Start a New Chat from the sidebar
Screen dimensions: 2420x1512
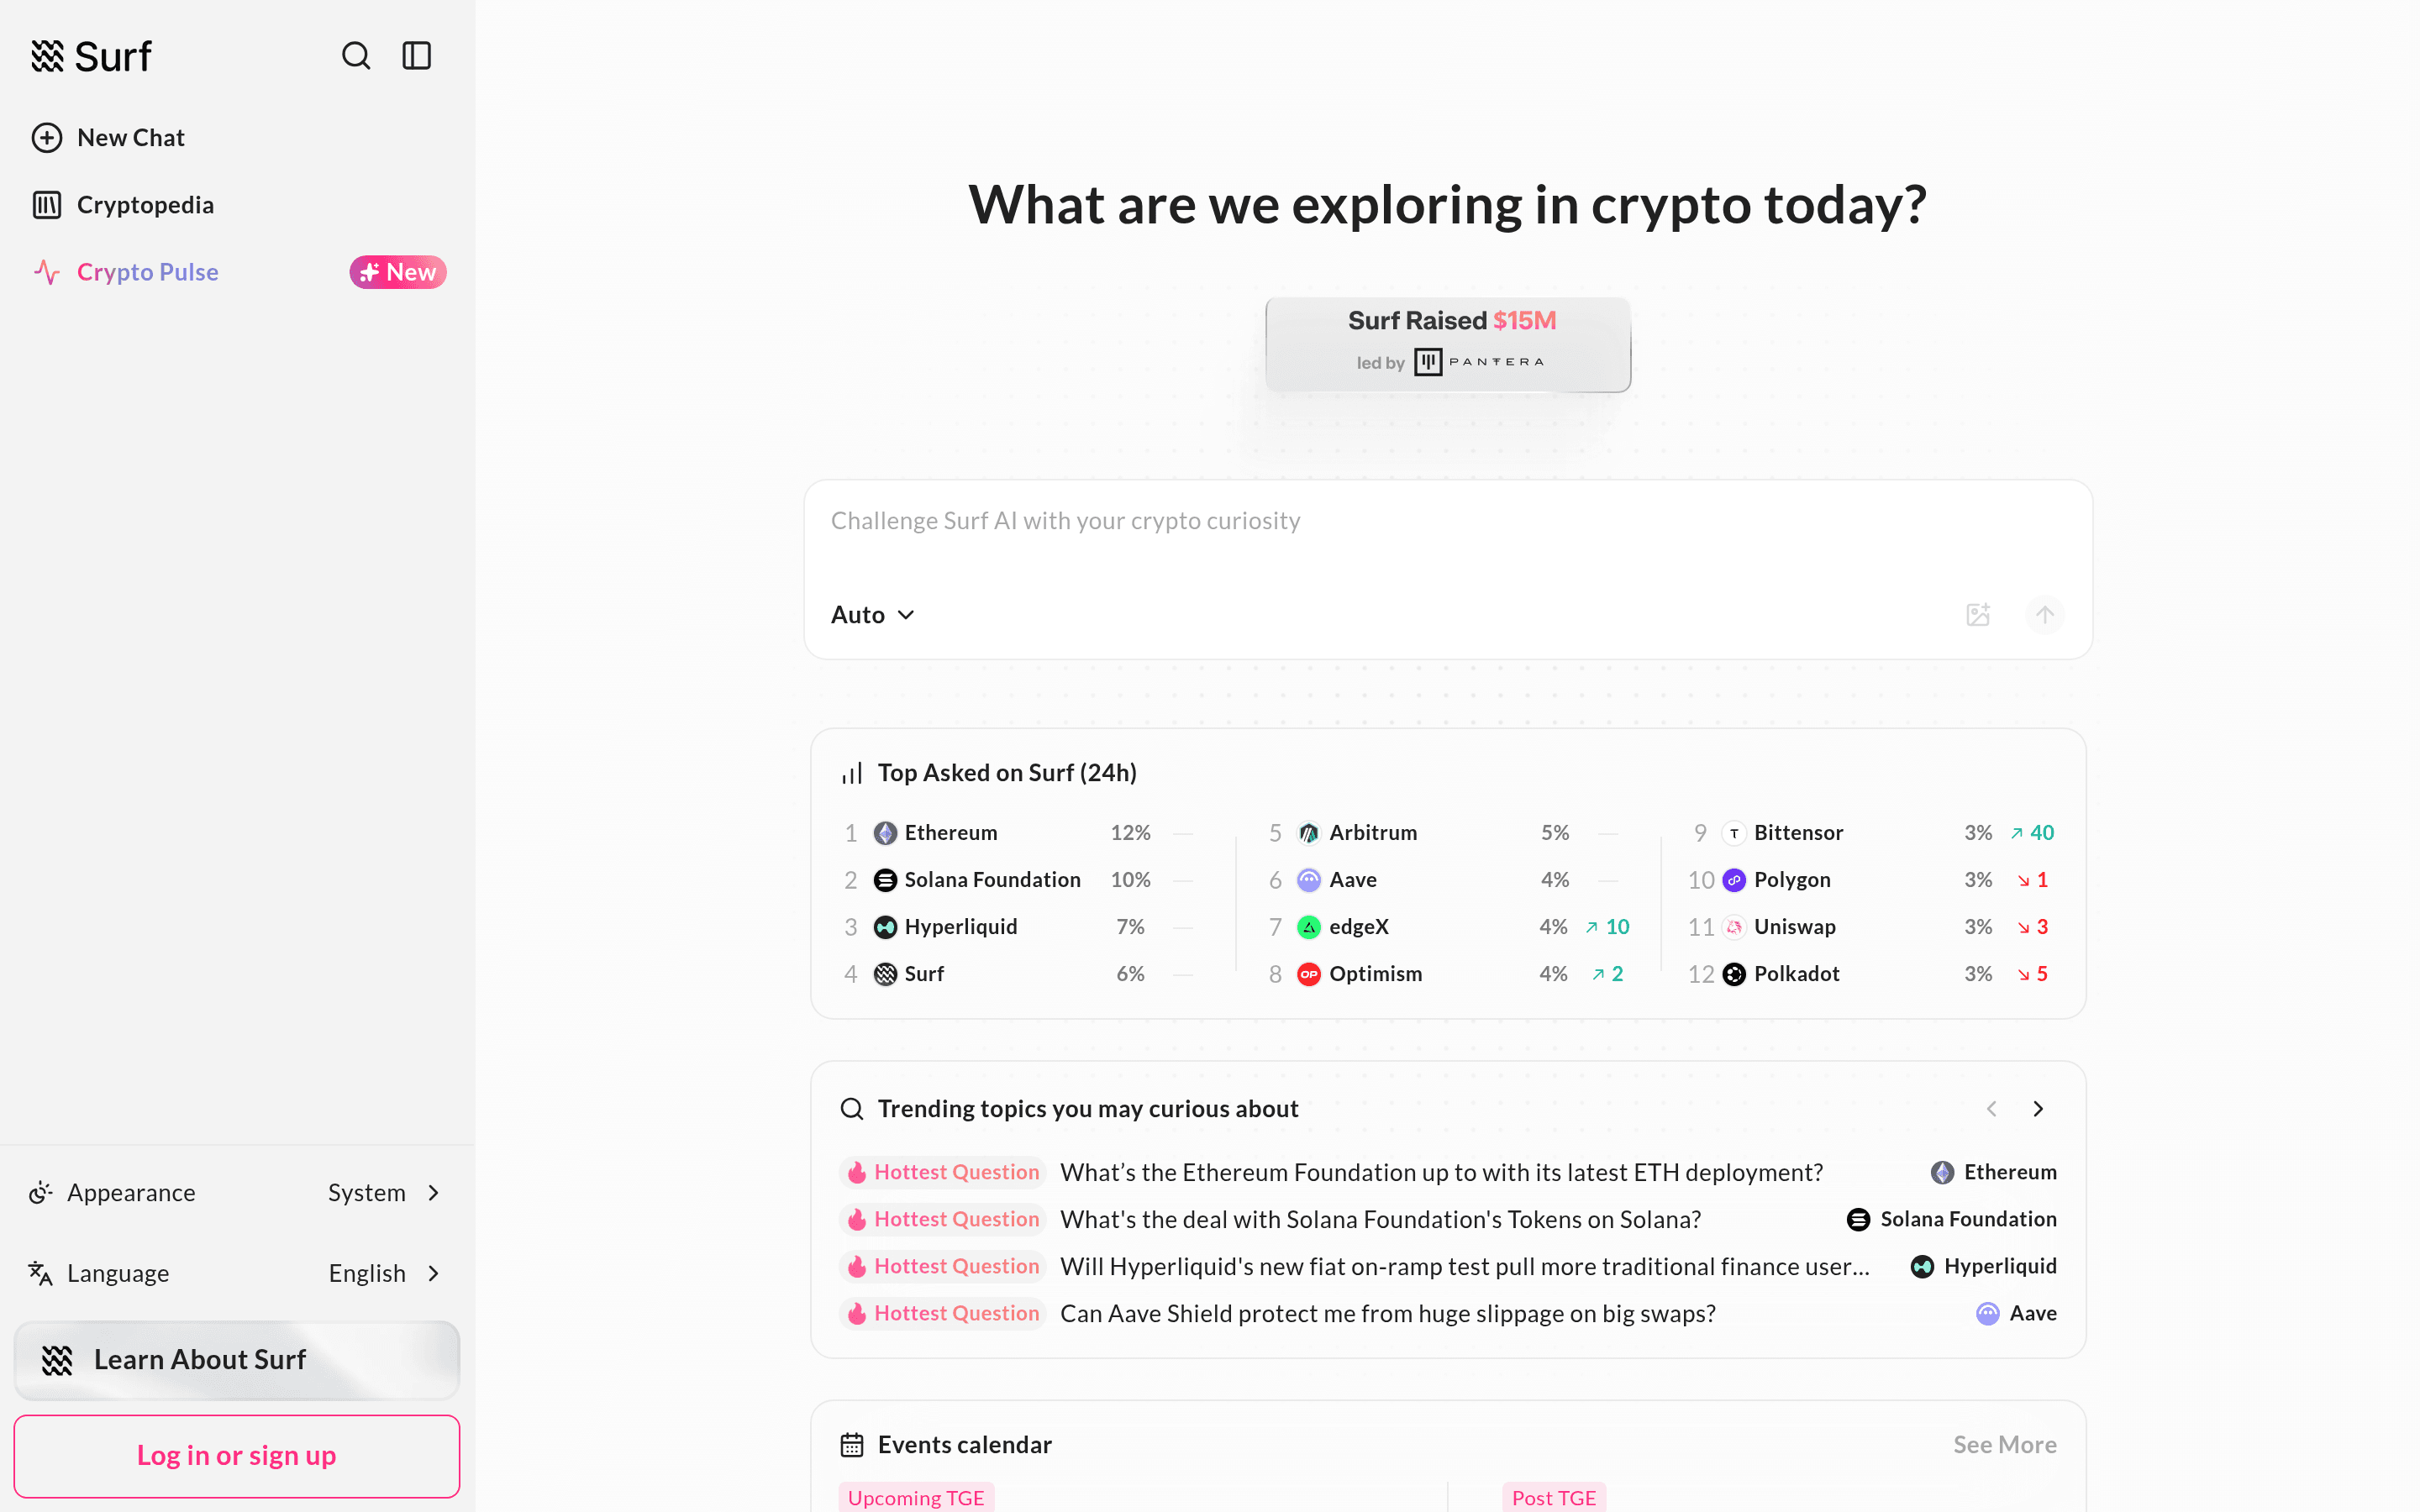(130, 137)
